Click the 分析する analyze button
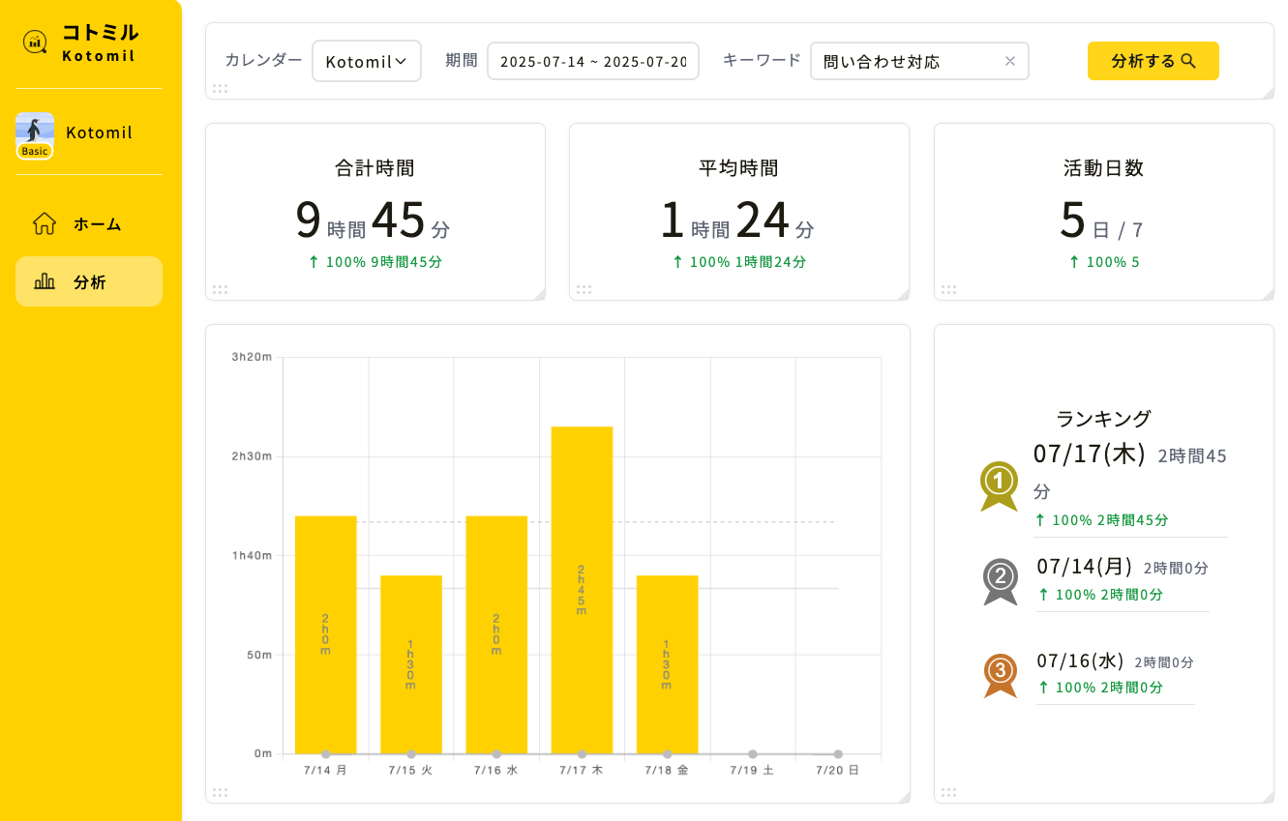 pos(1153,61)
